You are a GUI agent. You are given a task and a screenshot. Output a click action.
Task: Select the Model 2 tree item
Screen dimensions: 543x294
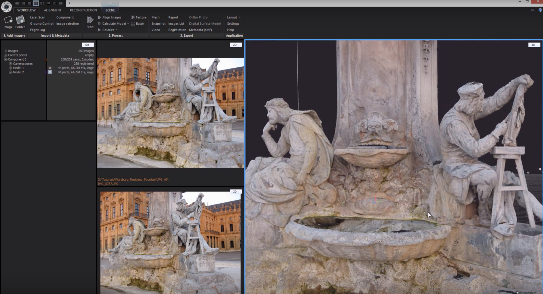coord(18,72)
